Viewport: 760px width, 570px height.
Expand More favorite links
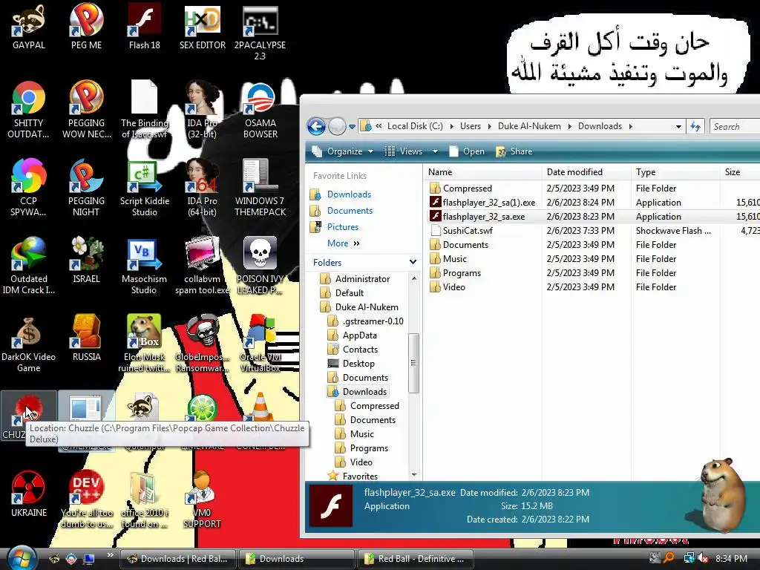click(x=343, y=243)
